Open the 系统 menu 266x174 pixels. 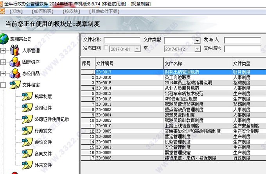pyautogui.click(x=16, y=11)
